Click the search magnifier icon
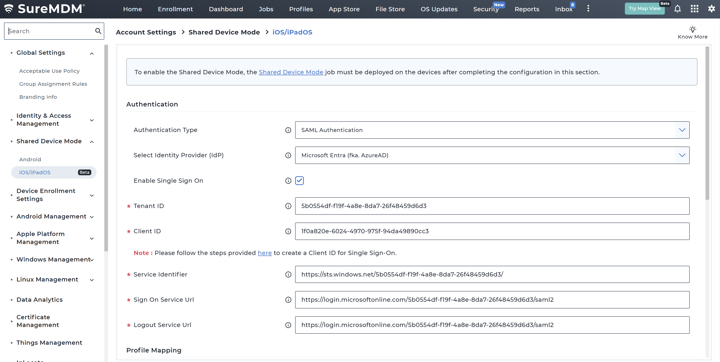The width and height of the screenshot is (720, 362). pos(98,31)
